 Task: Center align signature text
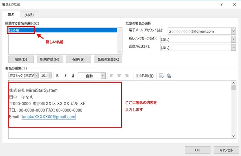(119, 76)
